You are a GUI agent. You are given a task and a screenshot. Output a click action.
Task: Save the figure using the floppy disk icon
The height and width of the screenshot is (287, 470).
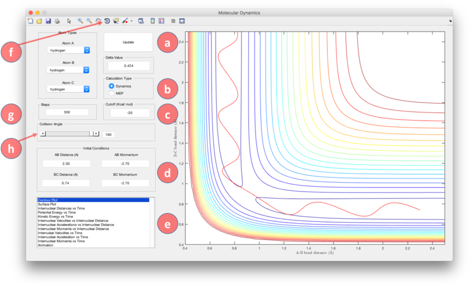pyautogui.click(x=48, y=21)
